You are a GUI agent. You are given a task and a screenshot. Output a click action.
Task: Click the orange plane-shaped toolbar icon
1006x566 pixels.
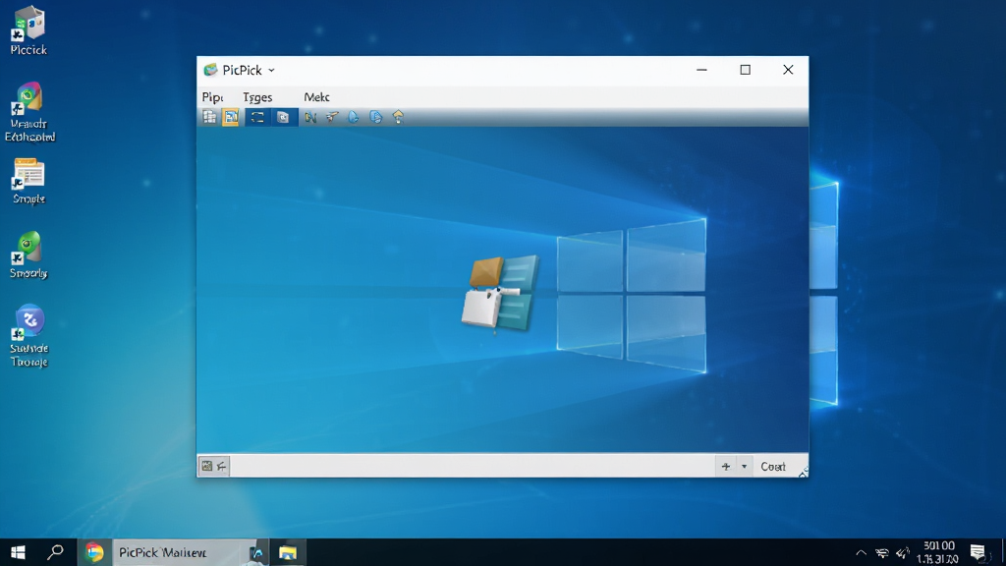[332, 117]
